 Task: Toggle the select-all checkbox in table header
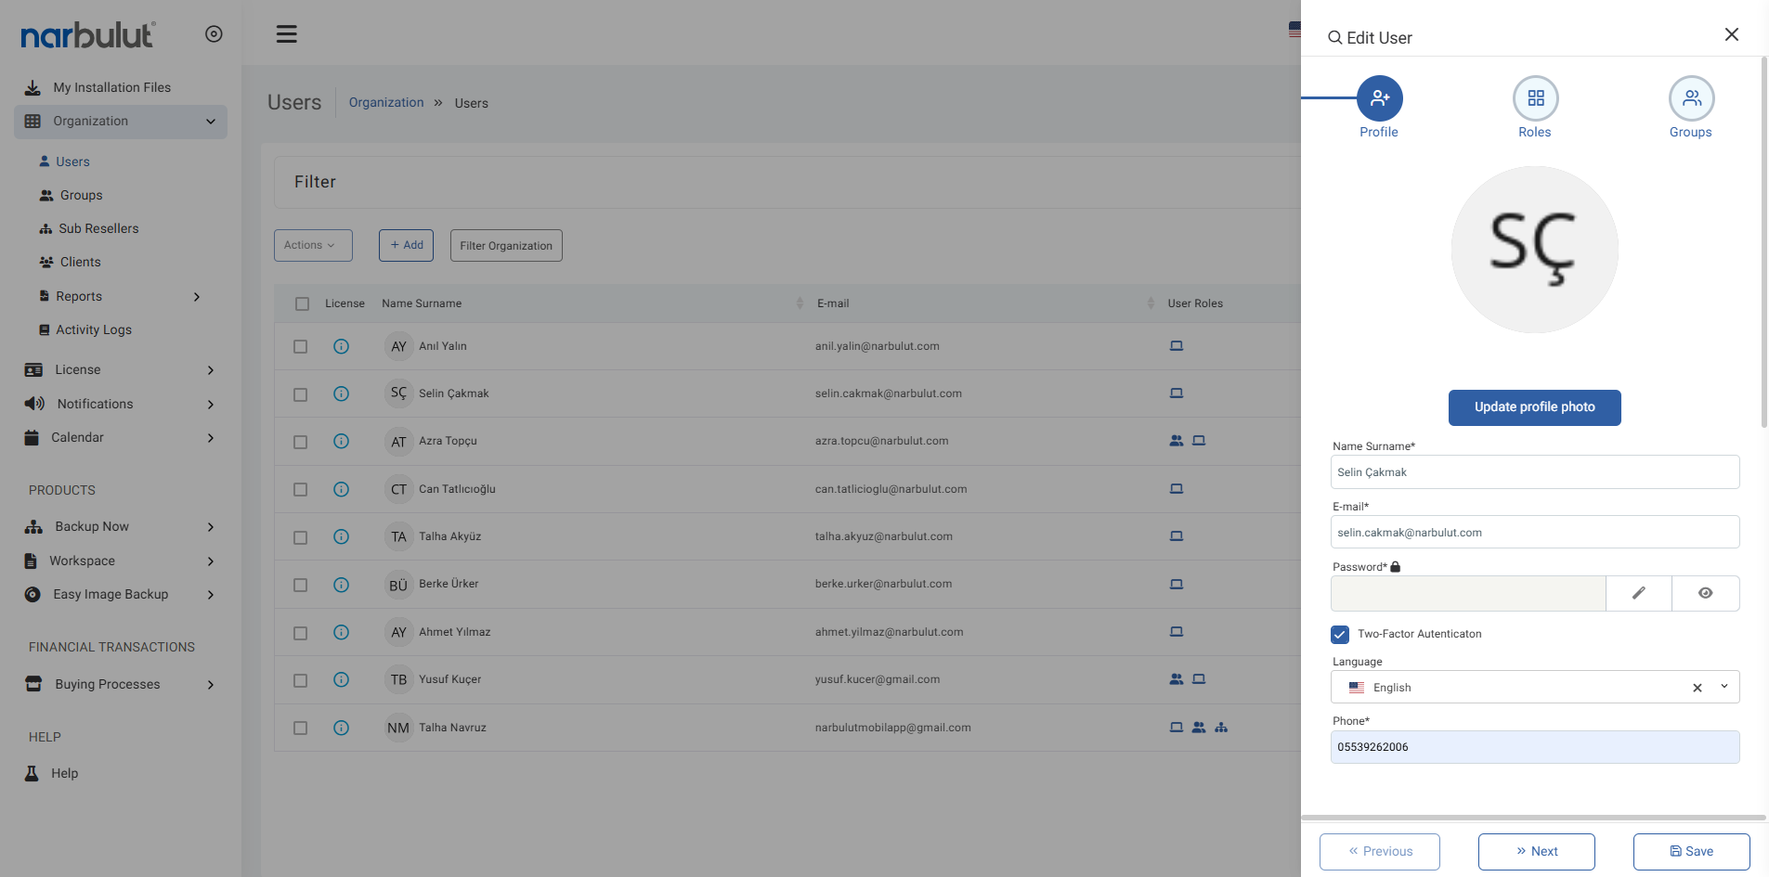click(x=302, y=303)
